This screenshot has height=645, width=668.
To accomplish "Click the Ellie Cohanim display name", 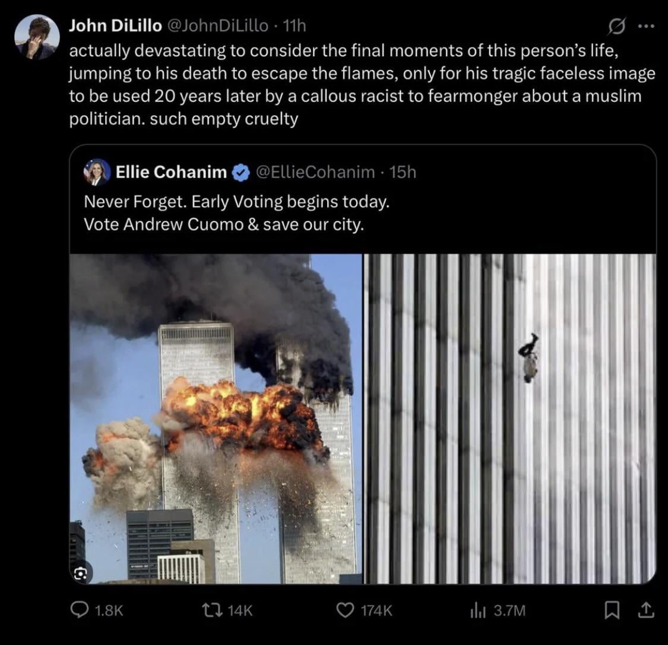I will [171, 172].
